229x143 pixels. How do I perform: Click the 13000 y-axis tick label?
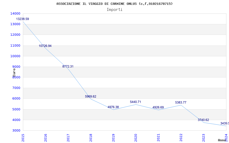coord(15,24)
